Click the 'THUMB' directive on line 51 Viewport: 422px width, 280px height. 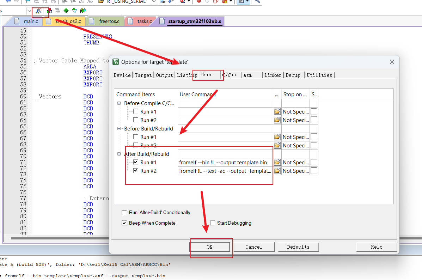[92, 43]
